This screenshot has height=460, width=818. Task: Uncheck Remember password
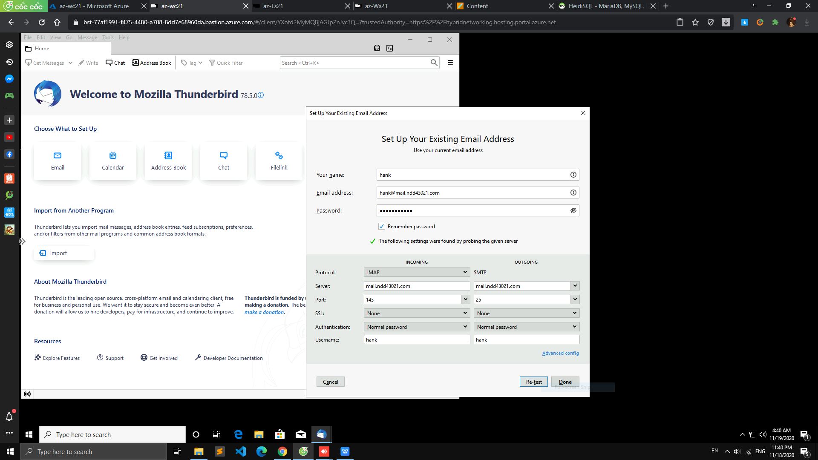click(382, 226)
